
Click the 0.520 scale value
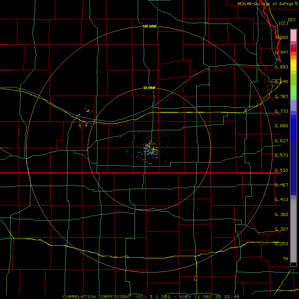point(281,170)
